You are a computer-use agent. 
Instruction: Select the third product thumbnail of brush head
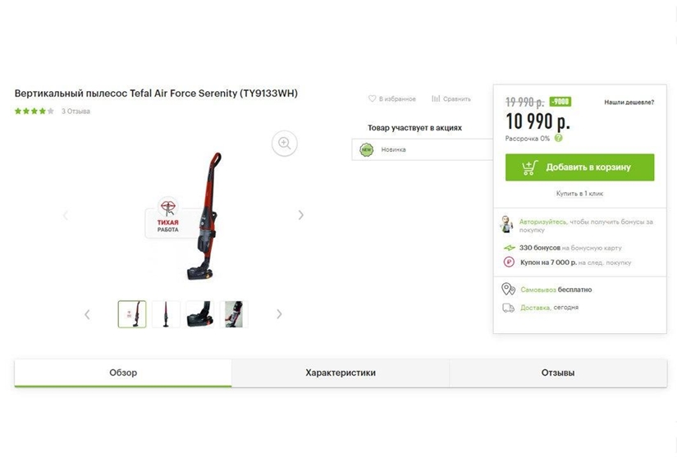[x=200, y=314]
